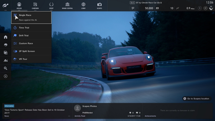Open the Home icon in left sidebar
This screenshot has width=215, height=121.
click(5, 37)
